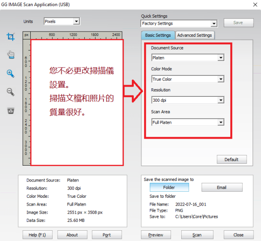Start scanning with the Scan button
The image size is (261, 241).
point(197,234)
